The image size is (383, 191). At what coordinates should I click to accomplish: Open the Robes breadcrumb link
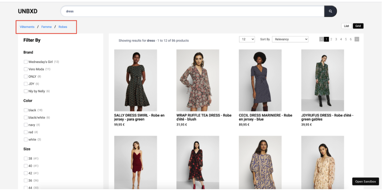63,27
